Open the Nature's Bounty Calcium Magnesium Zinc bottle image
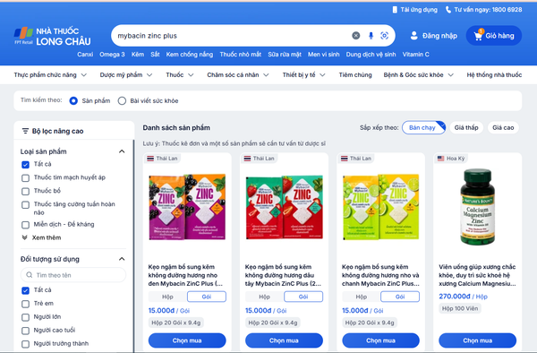This screenshot has height=353, width=537. pos(477,207)
